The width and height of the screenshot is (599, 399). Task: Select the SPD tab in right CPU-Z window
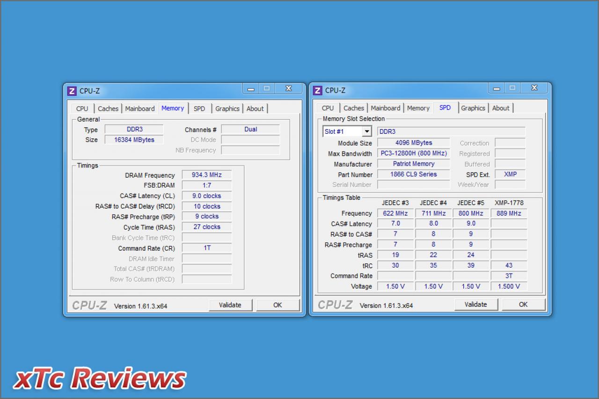(x=445, y=108)
